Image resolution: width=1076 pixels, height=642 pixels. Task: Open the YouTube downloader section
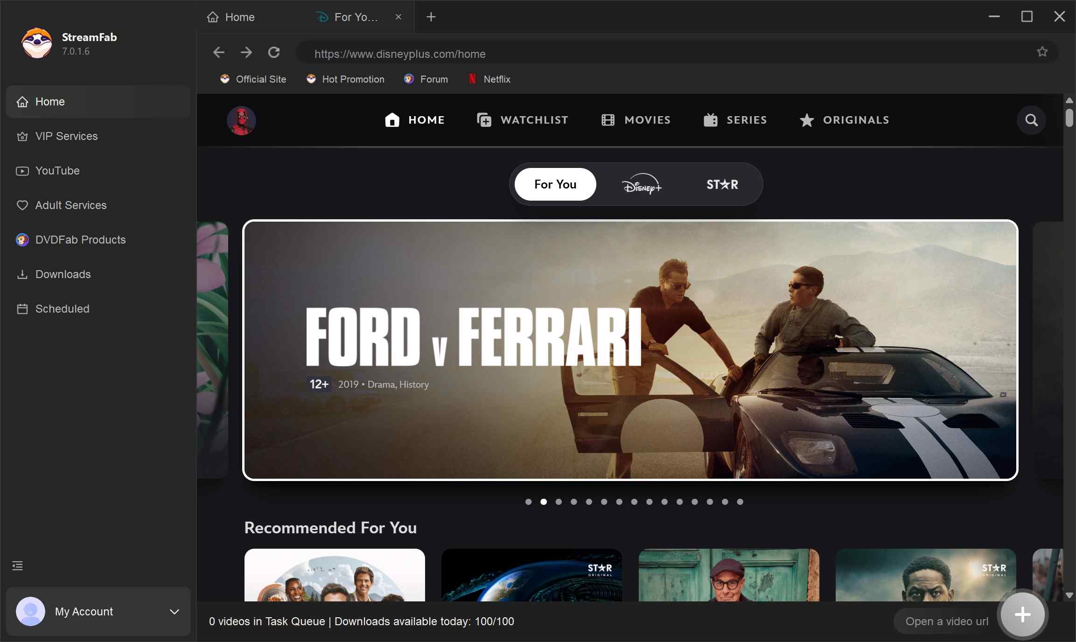coord(57,171)
